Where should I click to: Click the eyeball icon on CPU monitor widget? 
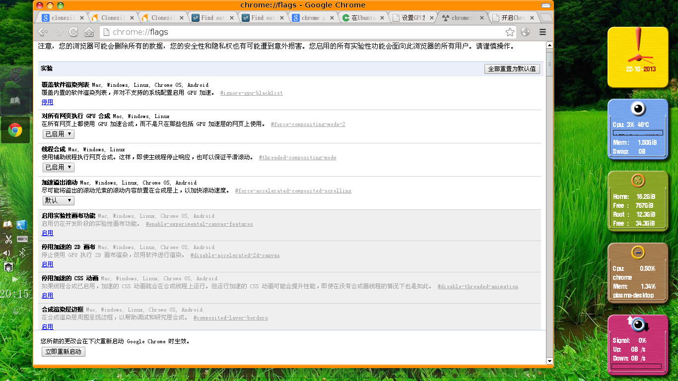[x=638, y=109]
